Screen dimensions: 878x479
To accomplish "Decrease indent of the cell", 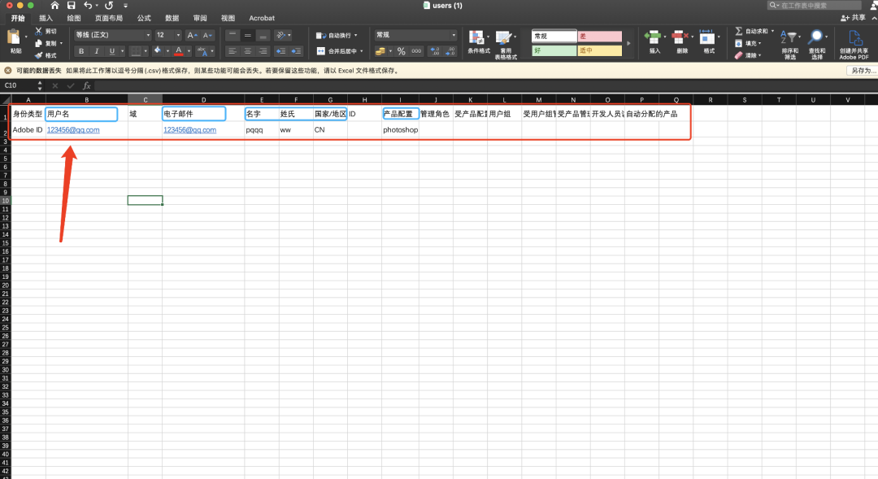I will (280, 51).
